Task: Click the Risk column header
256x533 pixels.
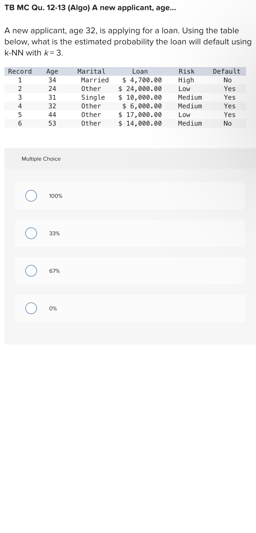Action: click(x=186, y=71)
